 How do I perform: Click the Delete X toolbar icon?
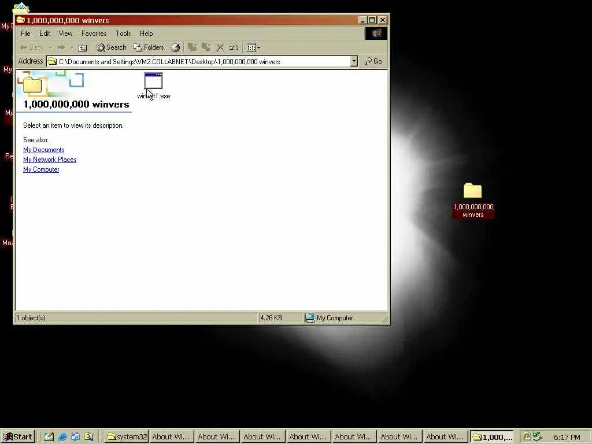(220, 47)
